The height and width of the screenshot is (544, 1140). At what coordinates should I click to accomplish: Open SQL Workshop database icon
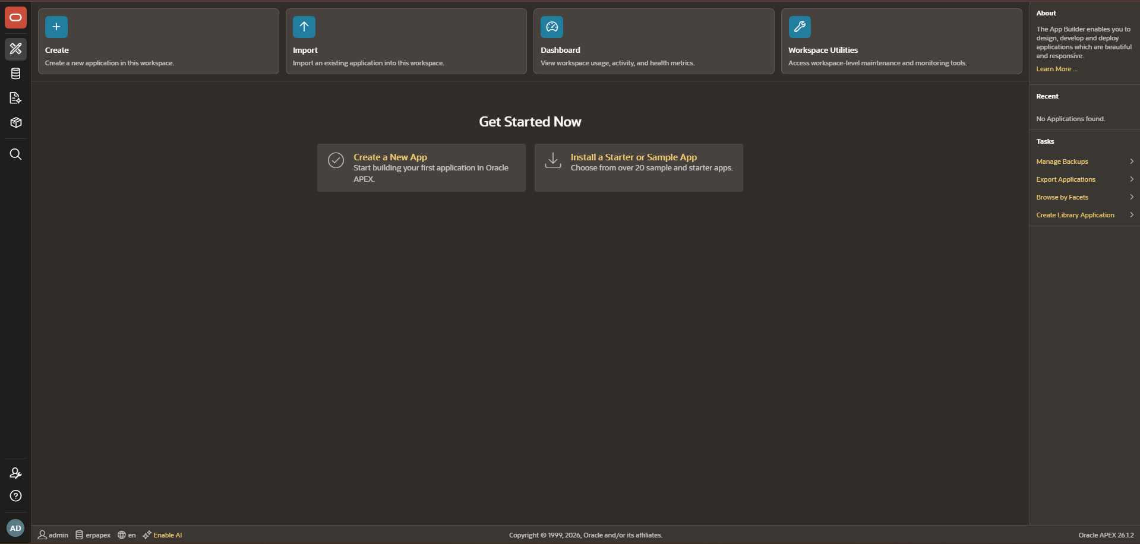tap(15, 74)
